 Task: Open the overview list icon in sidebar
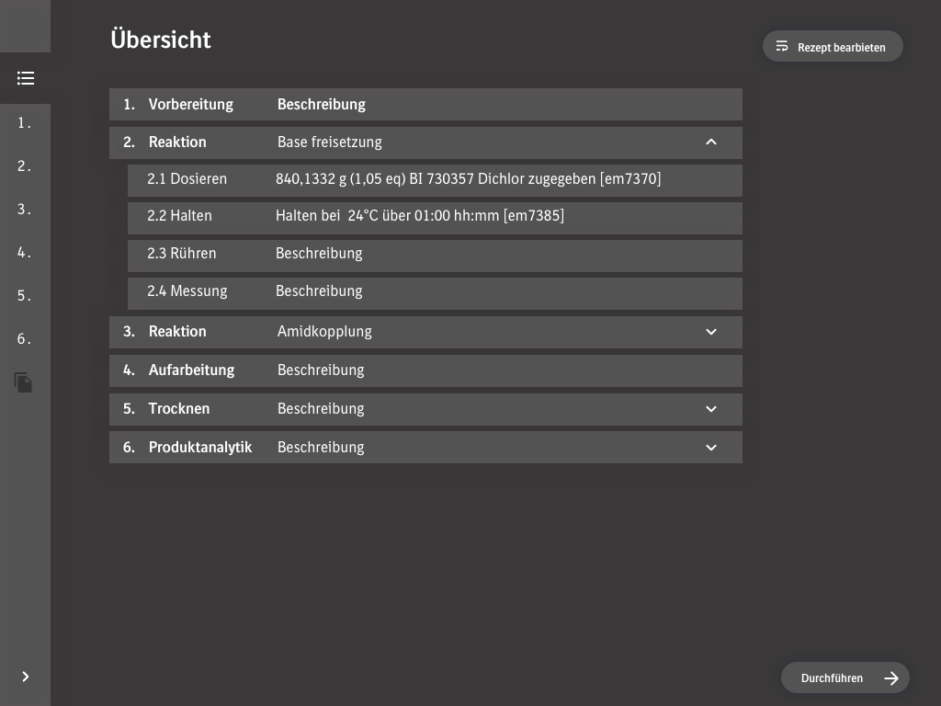pos(26,78)
